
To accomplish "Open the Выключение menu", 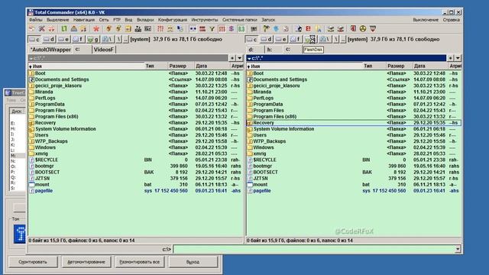I will point(426,20).
